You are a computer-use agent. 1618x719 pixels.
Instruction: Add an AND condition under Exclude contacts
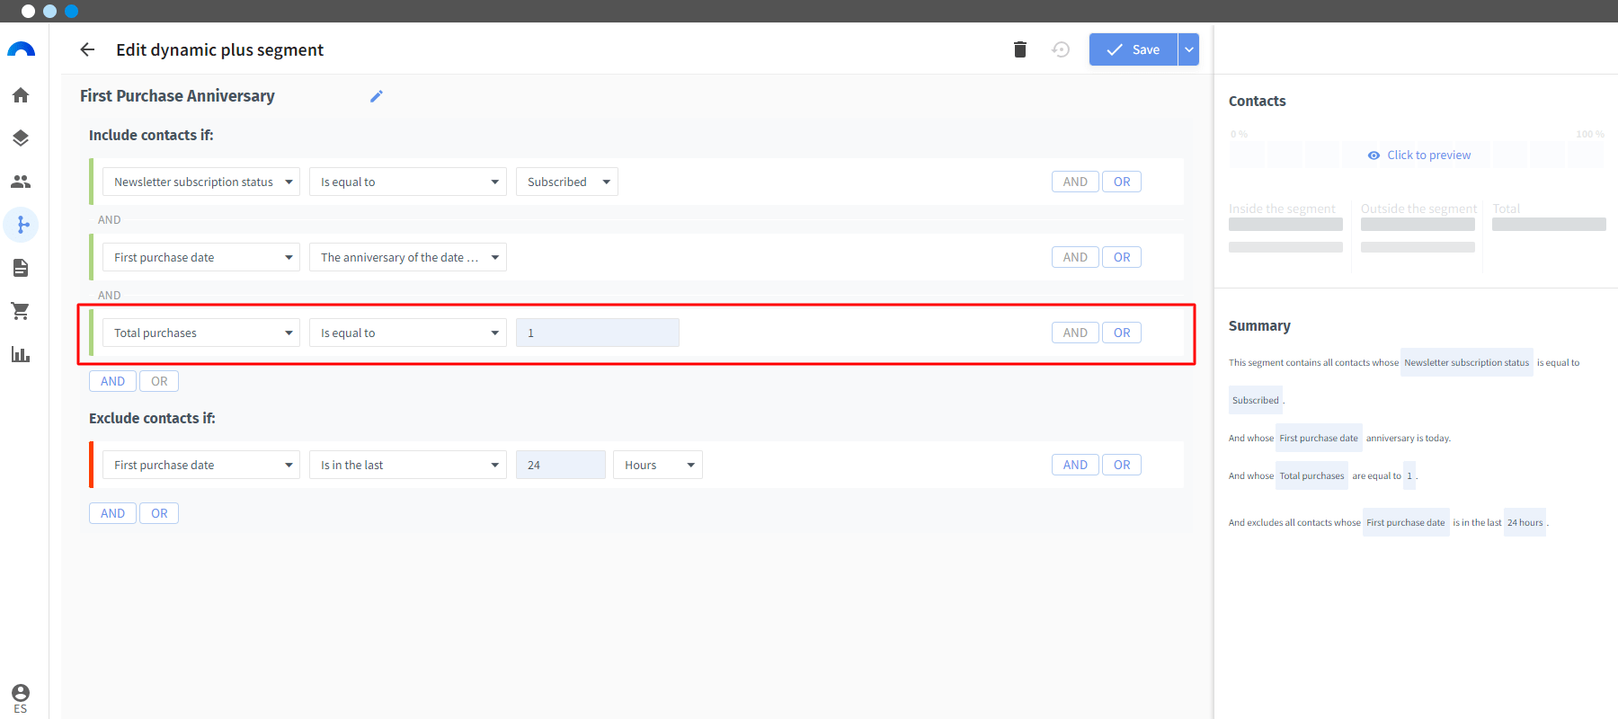click(113, 513)
